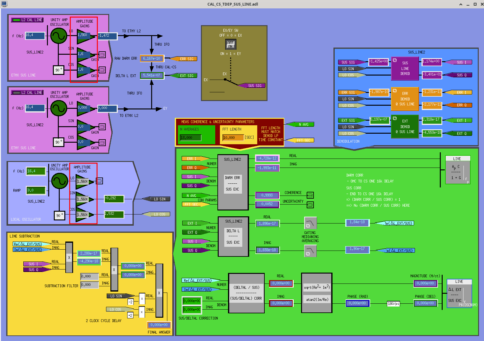Open the UNCERTAINTY filter module icon
484x341 pixels.
310,205
